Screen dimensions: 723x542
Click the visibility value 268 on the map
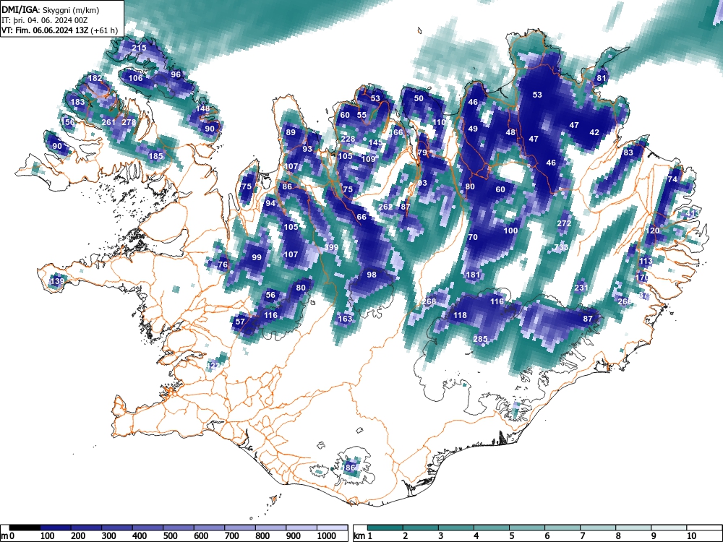429,301
